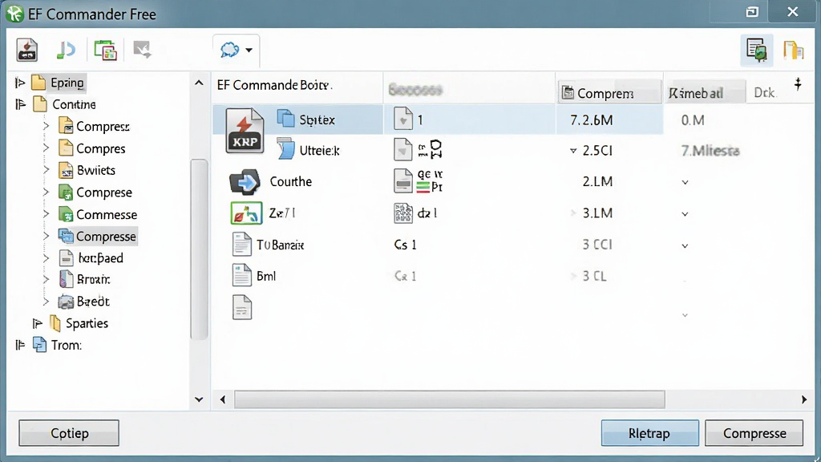
Task: Click the horizontal scrollbar left arrow
Action: pyautogui.click(x=223, y=399)
